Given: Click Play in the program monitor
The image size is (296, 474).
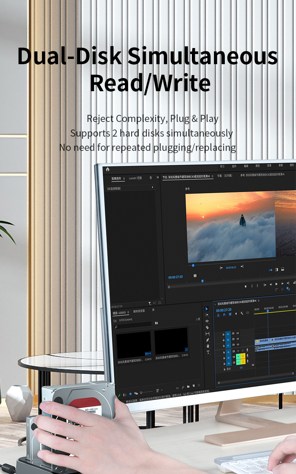Looking at the screenshot, I should (277, 284).
